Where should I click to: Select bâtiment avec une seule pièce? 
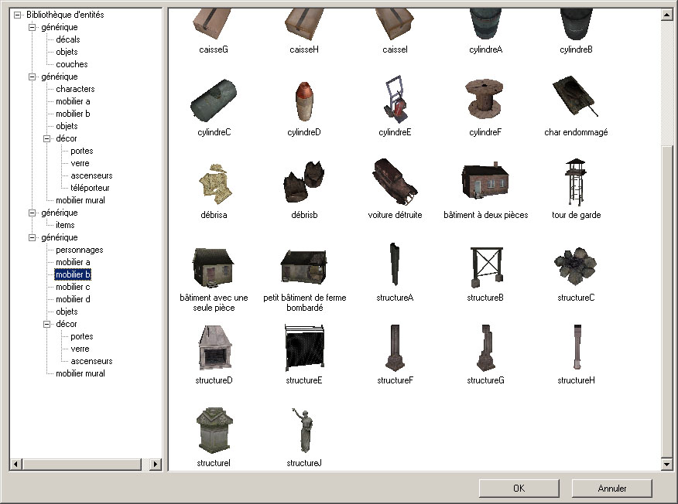point(214,280)
